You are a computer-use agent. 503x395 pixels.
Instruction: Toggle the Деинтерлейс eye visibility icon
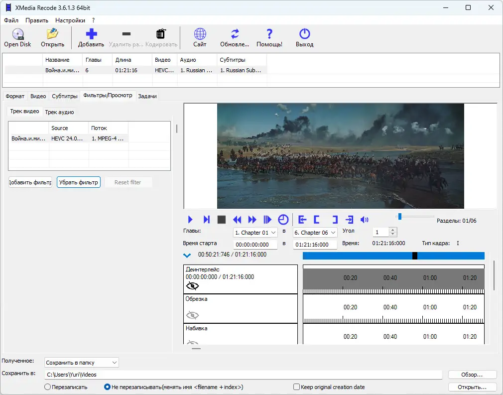click(192, 286)
